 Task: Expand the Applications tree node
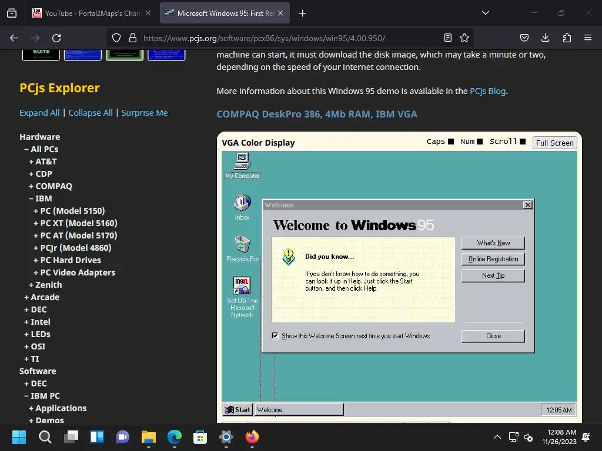[58, 408]
